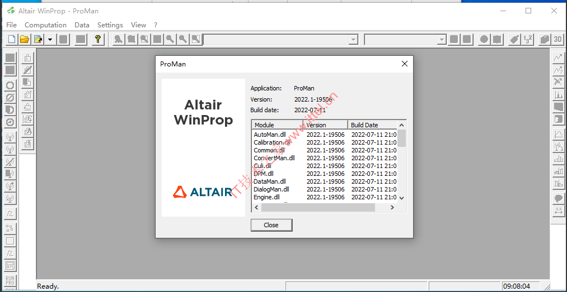
Task: Click the horizontal scrollbar left arrow
Action: click(256, 207)
